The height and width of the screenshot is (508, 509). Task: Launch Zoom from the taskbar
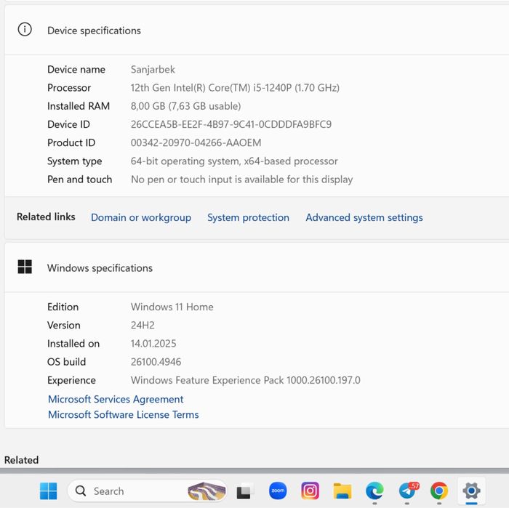pos(278,491)
